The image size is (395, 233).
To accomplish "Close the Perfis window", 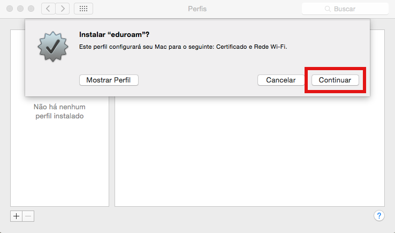I will click(x=10, y=9).
